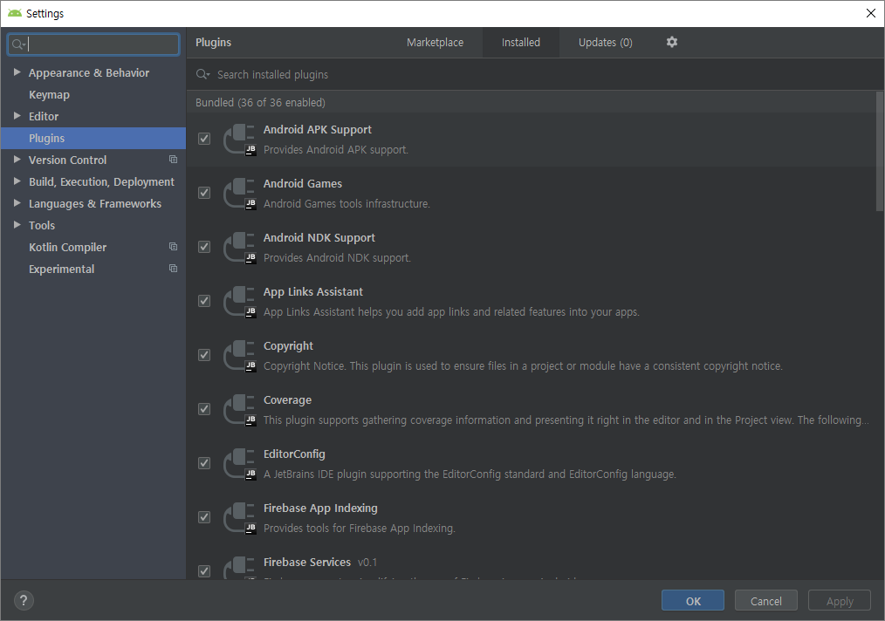Click the App Links Assistant plugin icon

click(240, 302)
